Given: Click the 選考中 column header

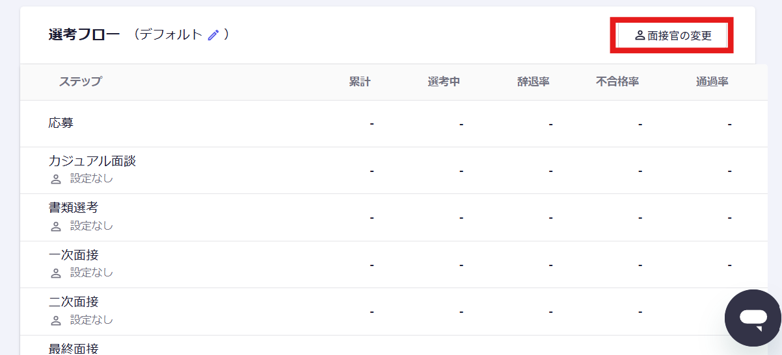Looking at the screenshot, I should pyautogui.click(x=444, y=82).
